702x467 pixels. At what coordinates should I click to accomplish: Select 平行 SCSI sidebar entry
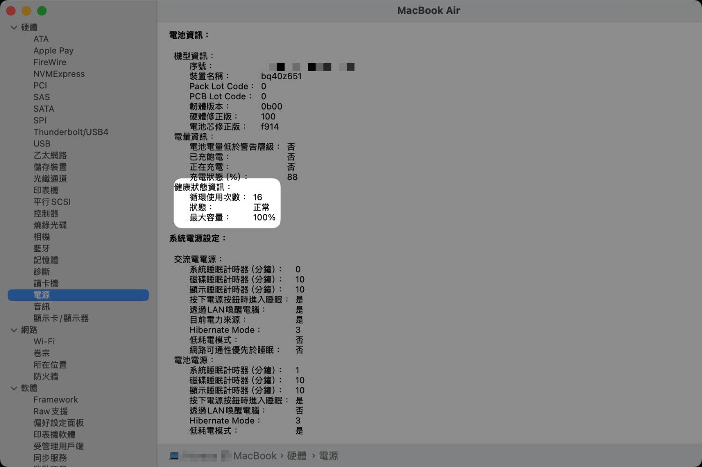point(52,202)
